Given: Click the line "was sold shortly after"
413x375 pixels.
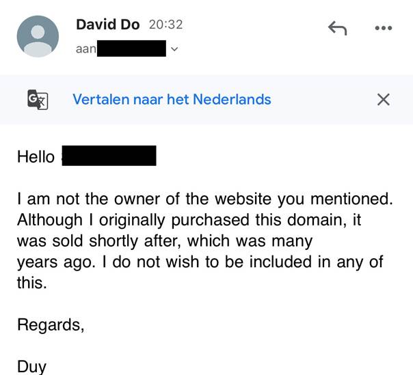Looking at the screenshot, I should (164, 241).
